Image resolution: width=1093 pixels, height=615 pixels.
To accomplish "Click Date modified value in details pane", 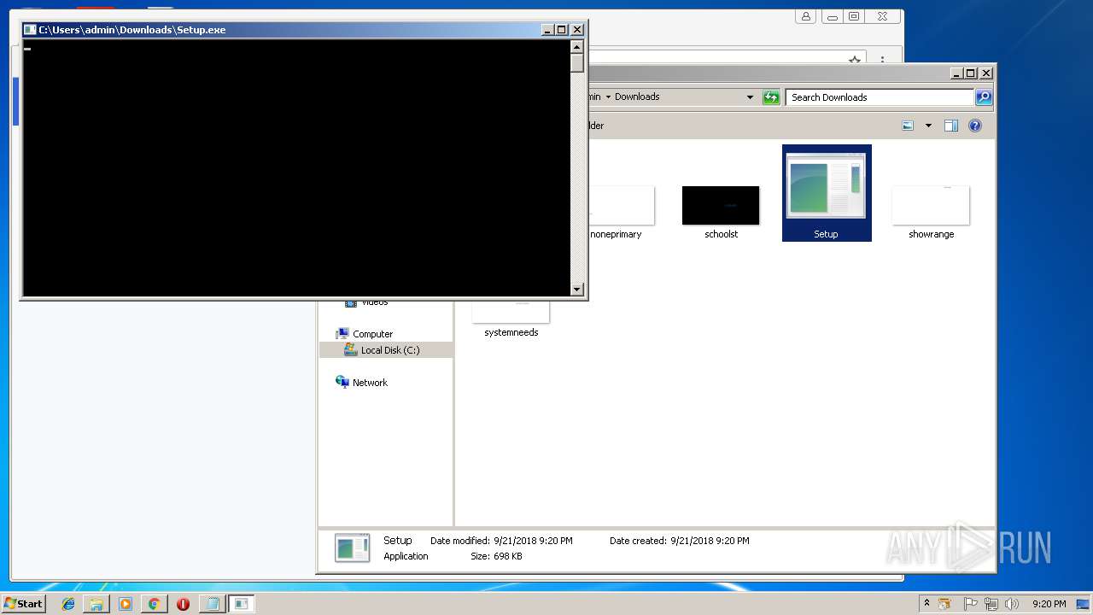I will point(533,541).
